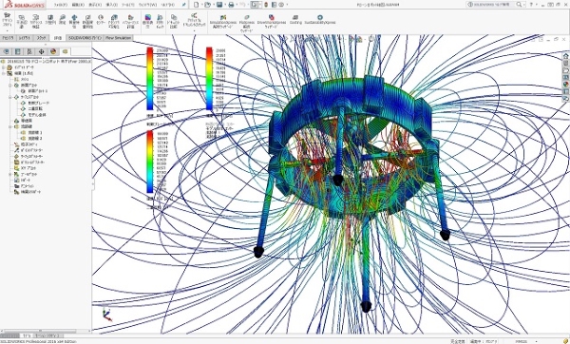
Task: Click the Print icon in quick access toolbar
Action: 231,5
